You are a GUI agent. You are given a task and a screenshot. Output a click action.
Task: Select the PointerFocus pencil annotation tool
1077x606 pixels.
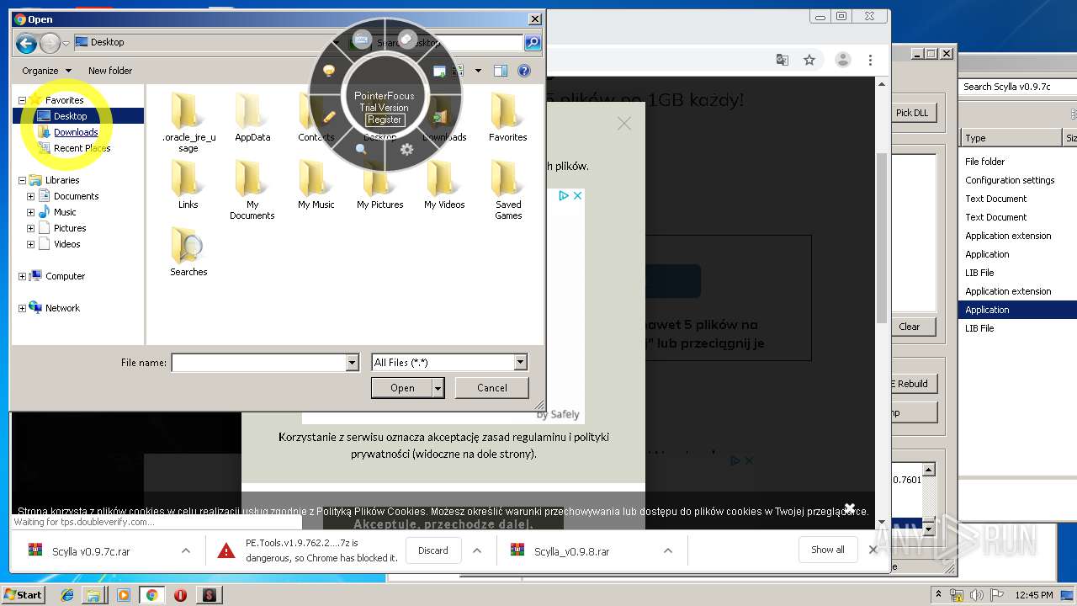(x=329, y=116)
